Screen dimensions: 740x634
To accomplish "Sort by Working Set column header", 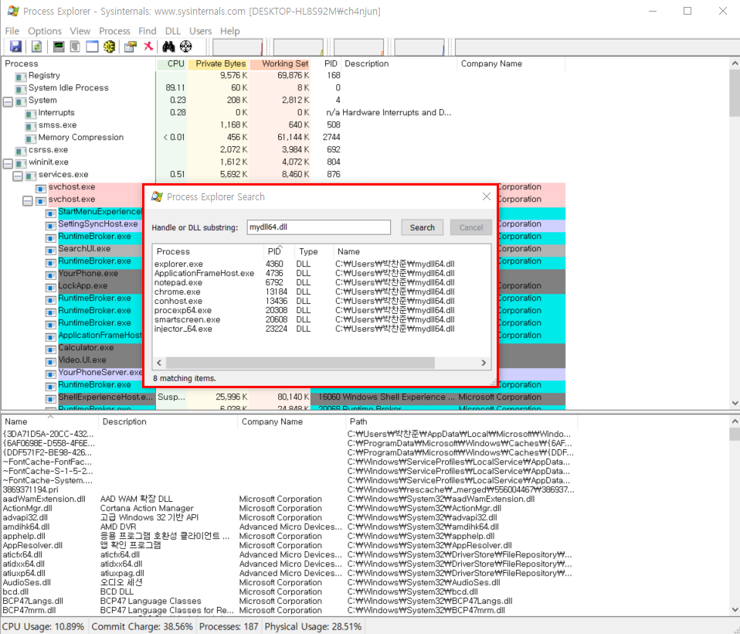I will tap(280, 63).
